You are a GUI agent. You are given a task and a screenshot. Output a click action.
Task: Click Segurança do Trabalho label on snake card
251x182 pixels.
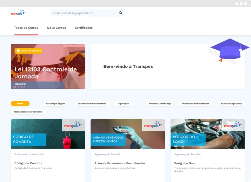pos(108,154)
